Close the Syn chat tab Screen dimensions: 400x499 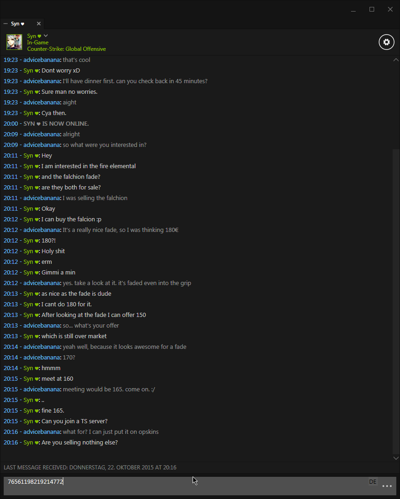click(39, 24)
